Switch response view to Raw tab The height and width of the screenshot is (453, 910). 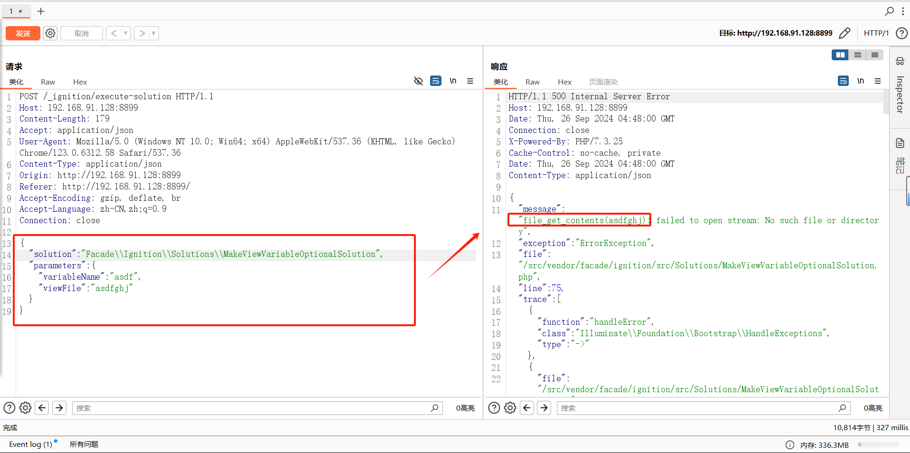tap(533, 82)
